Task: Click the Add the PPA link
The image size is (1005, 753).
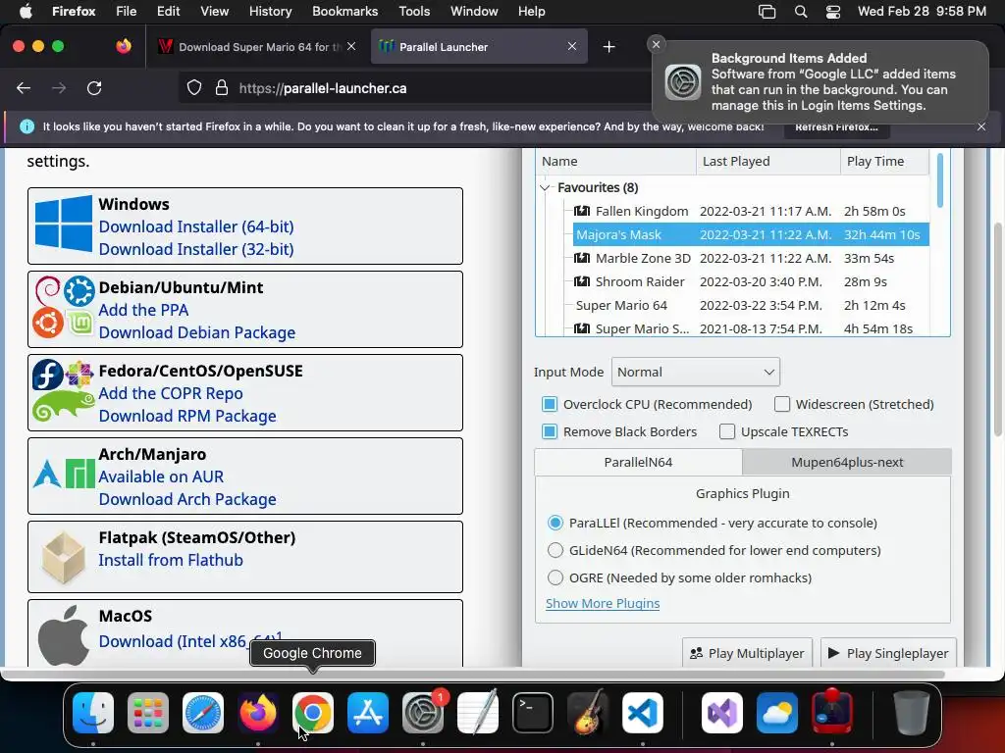Action: [x=143, y=310]
